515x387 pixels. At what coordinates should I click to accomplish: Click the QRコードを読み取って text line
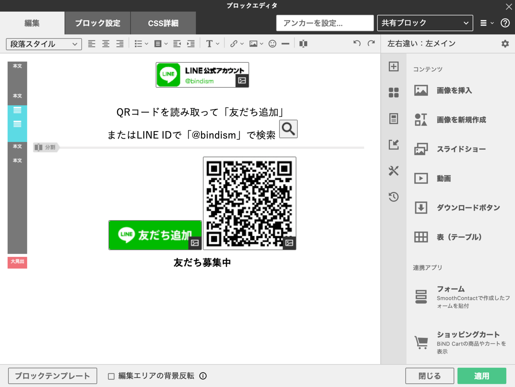[200, 112]
